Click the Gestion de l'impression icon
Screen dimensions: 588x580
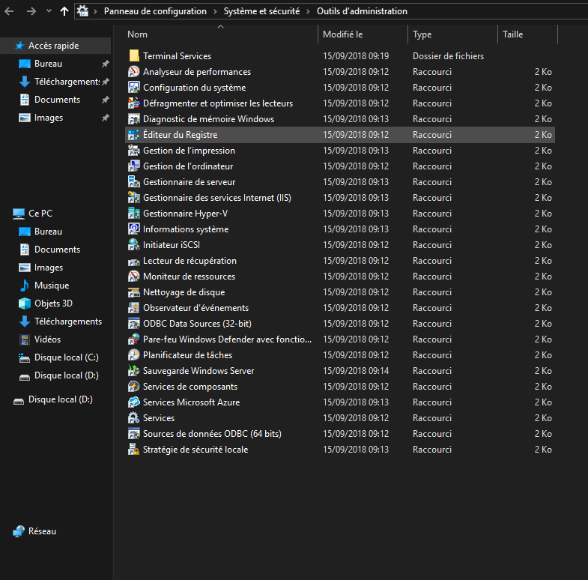coord(134,151)
